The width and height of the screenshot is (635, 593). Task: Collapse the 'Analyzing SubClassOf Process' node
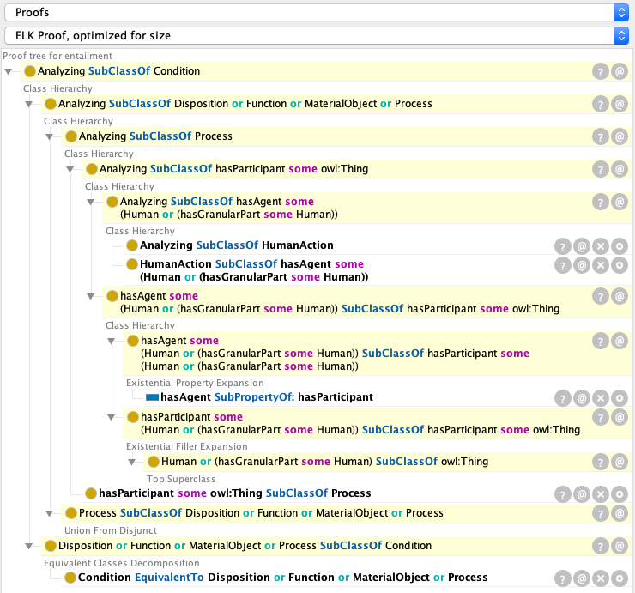[50, 137]
